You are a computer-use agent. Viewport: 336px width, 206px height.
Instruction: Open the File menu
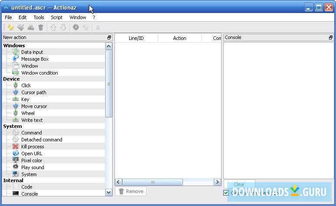[x=8, y=17]
